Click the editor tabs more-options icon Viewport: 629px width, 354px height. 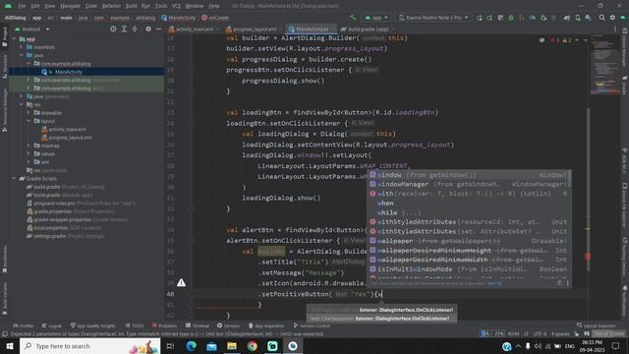click(x=615, y=29)
